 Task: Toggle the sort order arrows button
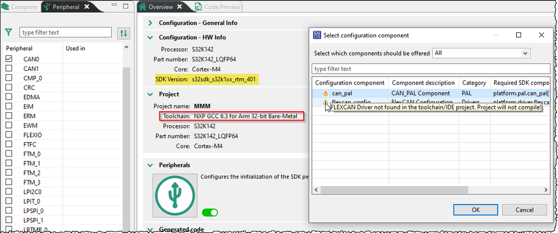(x=123, y=34)
